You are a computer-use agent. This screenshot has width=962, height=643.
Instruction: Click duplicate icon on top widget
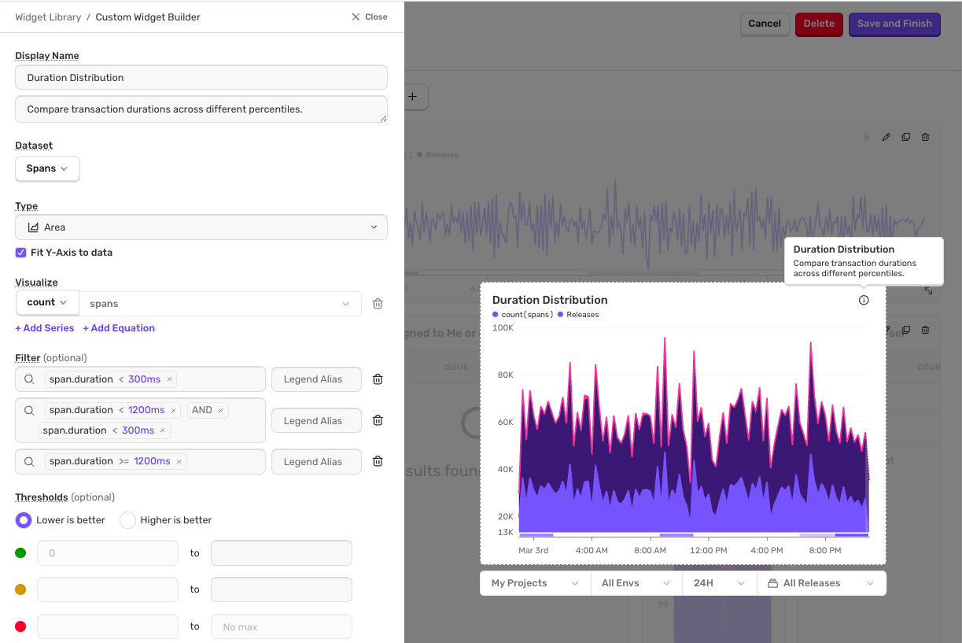click(x=905, y=137)
